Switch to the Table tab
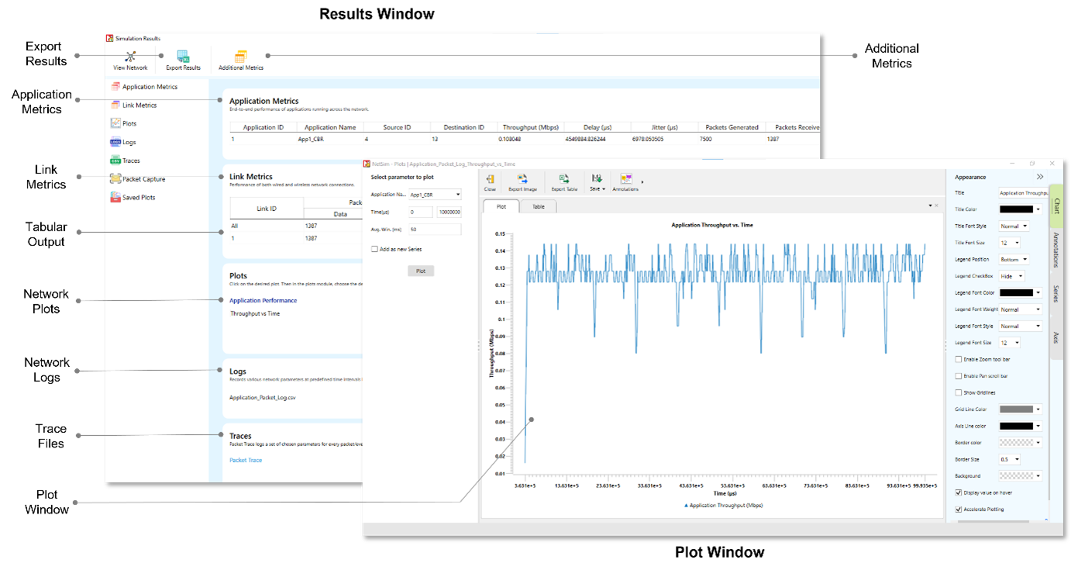The width and height of the screenshot is (1071, 570). pos(538,207)
